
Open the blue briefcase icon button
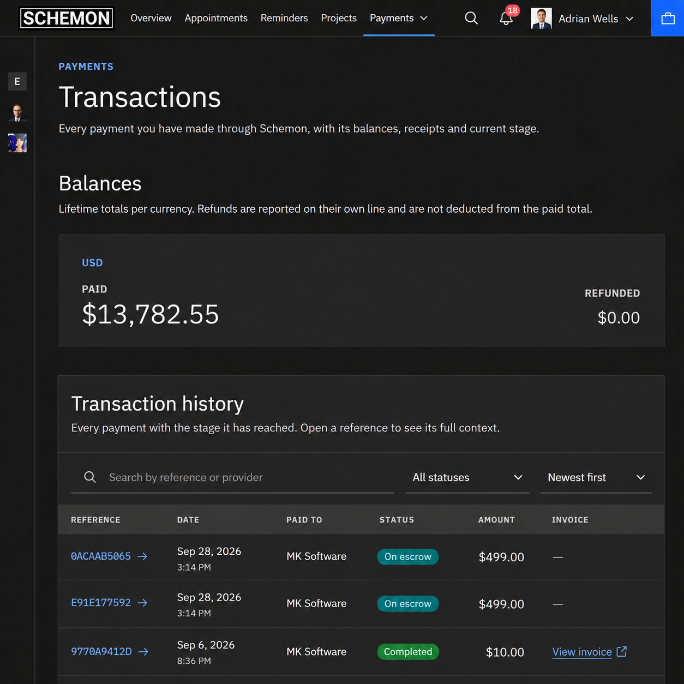[x=668, y=18]
